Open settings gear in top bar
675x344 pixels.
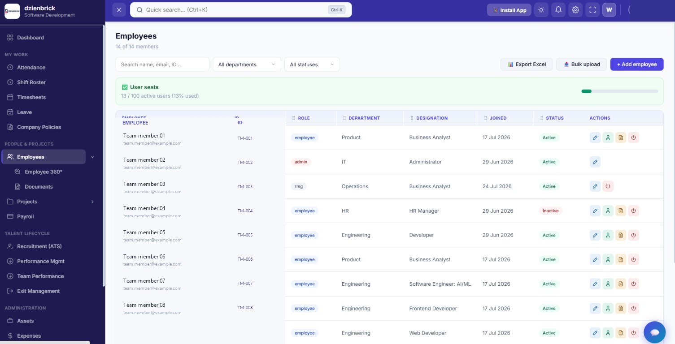tap(575, 10)
